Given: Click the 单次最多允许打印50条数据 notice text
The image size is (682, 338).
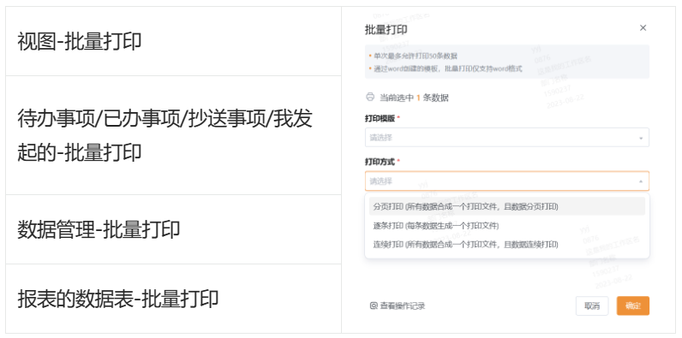Looking at the screenshot, I should (x=415, y=56).
